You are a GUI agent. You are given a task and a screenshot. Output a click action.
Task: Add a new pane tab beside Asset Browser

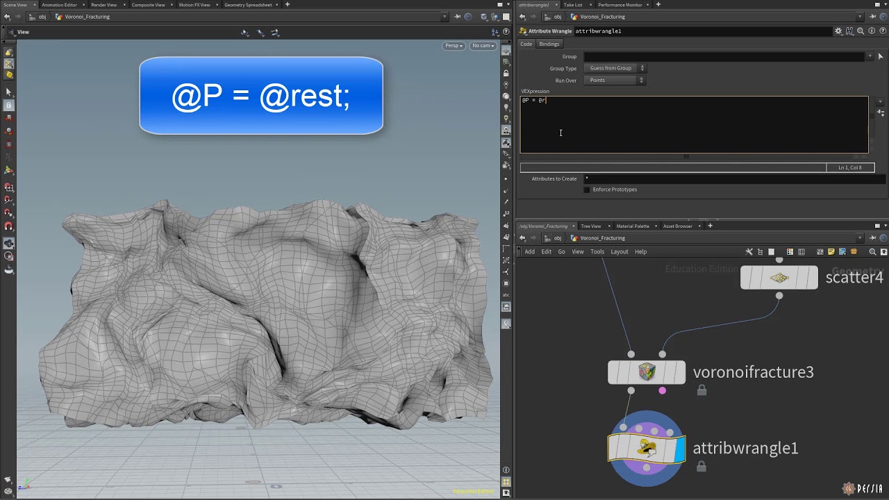(x=710, y=226)
